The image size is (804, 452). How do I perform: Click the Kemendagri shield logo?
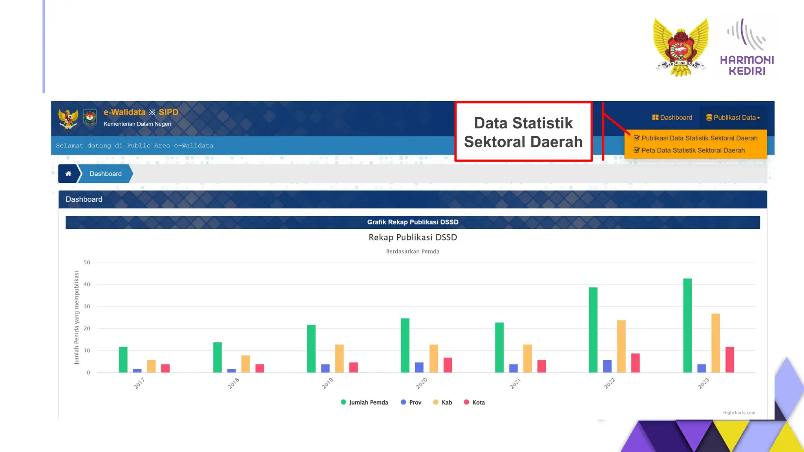[90, 118]
